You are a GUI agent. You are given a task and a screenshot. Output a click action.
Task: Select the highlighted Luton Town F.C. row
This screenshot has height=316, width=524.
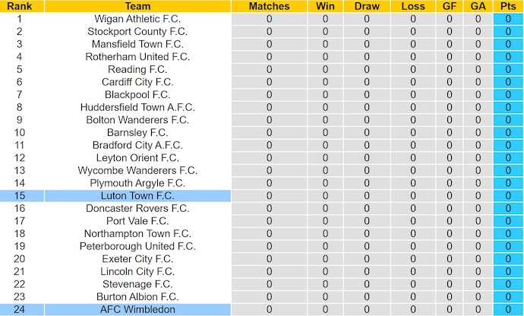coord(137,196)
